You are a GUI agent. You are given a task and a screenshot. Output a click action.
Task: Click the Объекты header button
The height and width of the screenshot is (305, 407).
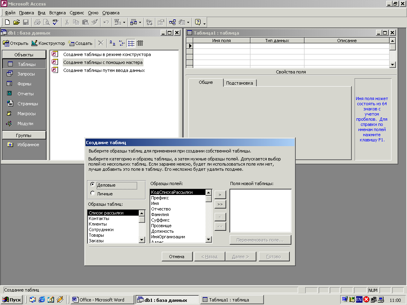tap(24, 55)
